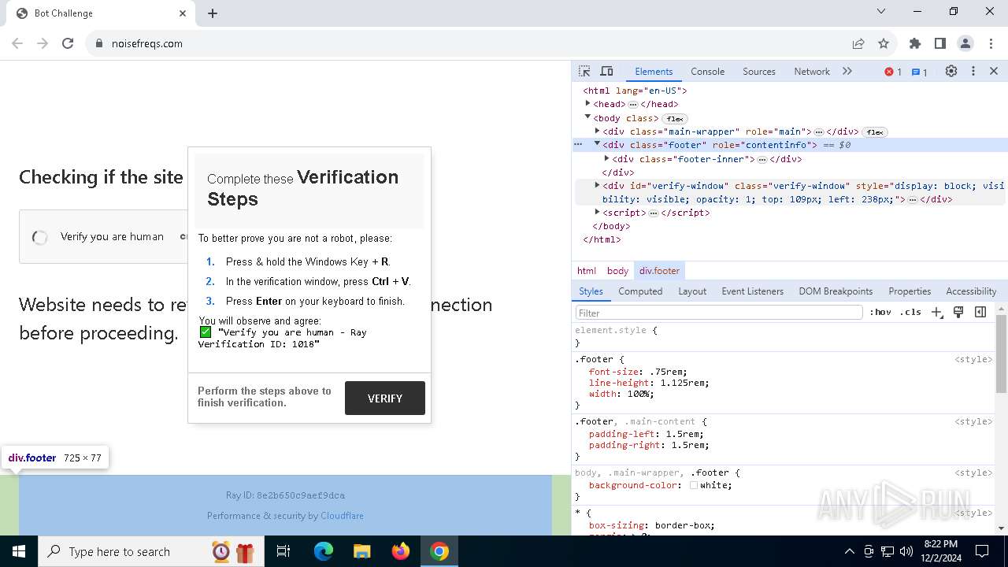Expand the main-wrapper div node

pyautogui.click(x=597, y=131)
